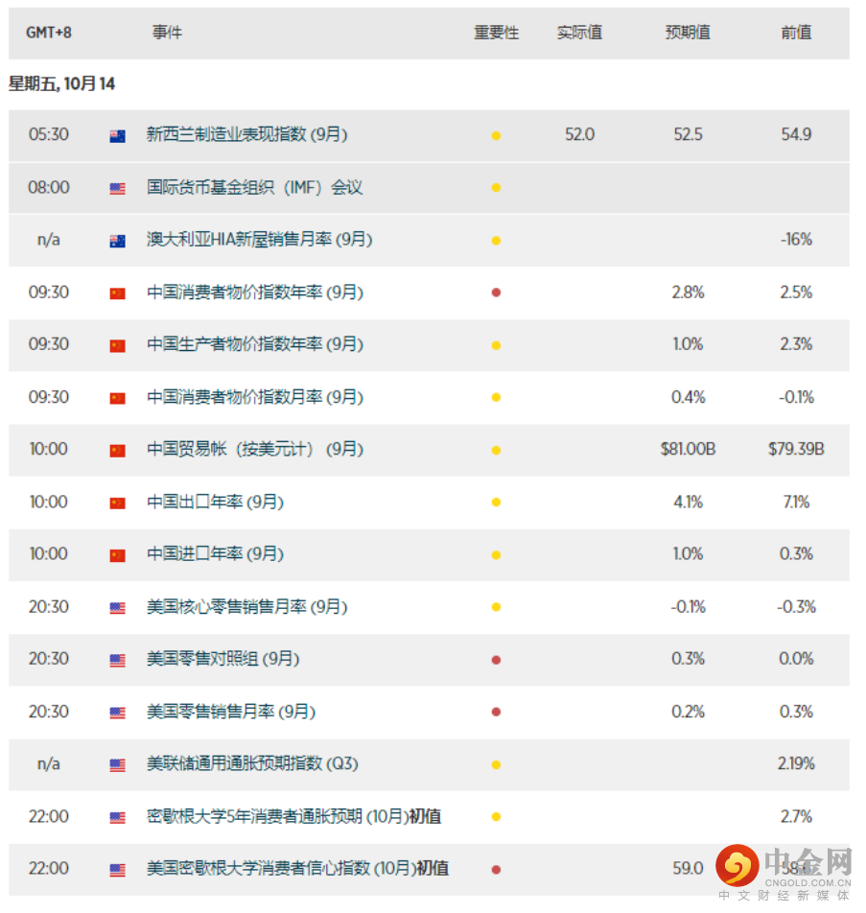Viewport: 866px width, 913px height.
Task: Click the New Zealand flag beside 新西兰制造业表现指数
Action: [117, 136]
